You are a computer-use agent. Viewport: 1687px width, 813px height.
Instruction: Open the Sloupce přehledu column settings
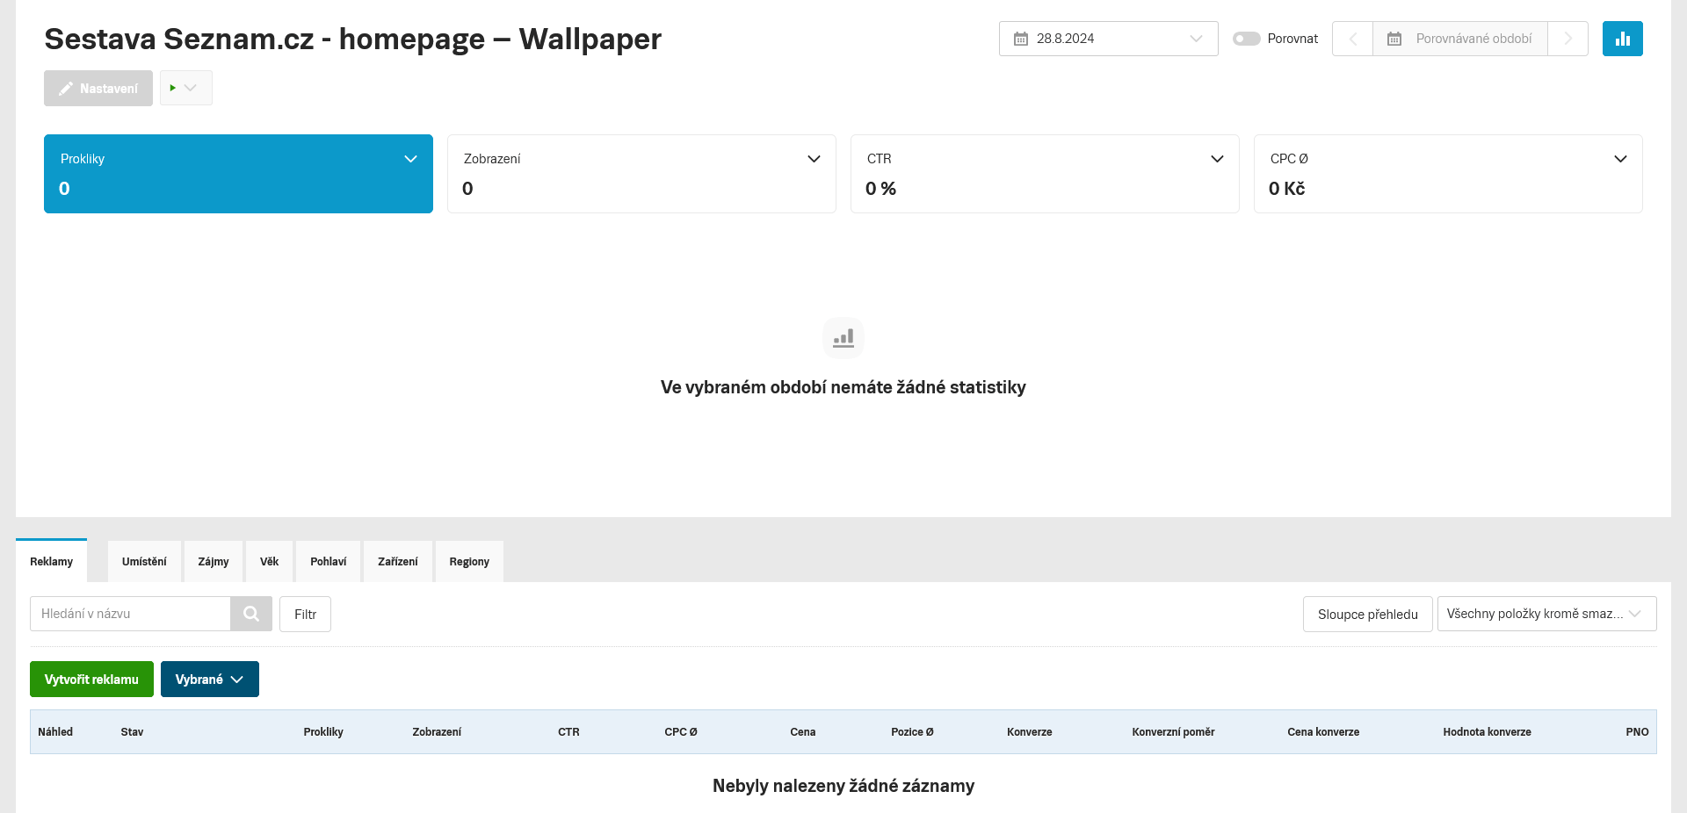click(x=1367, y=615)
